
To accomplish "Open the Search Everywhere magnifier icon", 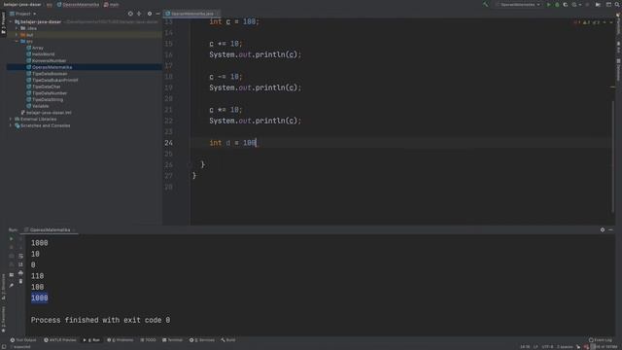I will [617, 5].
